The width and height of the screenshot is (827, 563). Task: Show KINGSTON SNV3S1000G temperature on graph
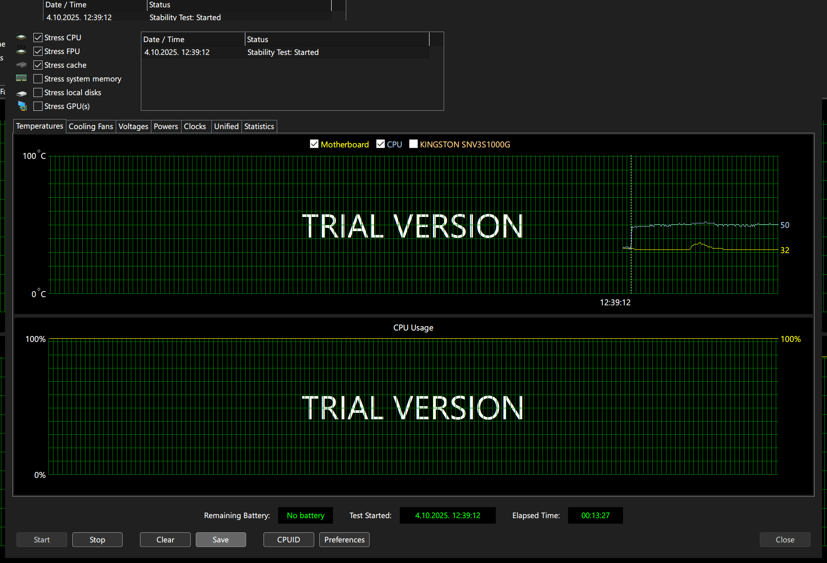413,144
